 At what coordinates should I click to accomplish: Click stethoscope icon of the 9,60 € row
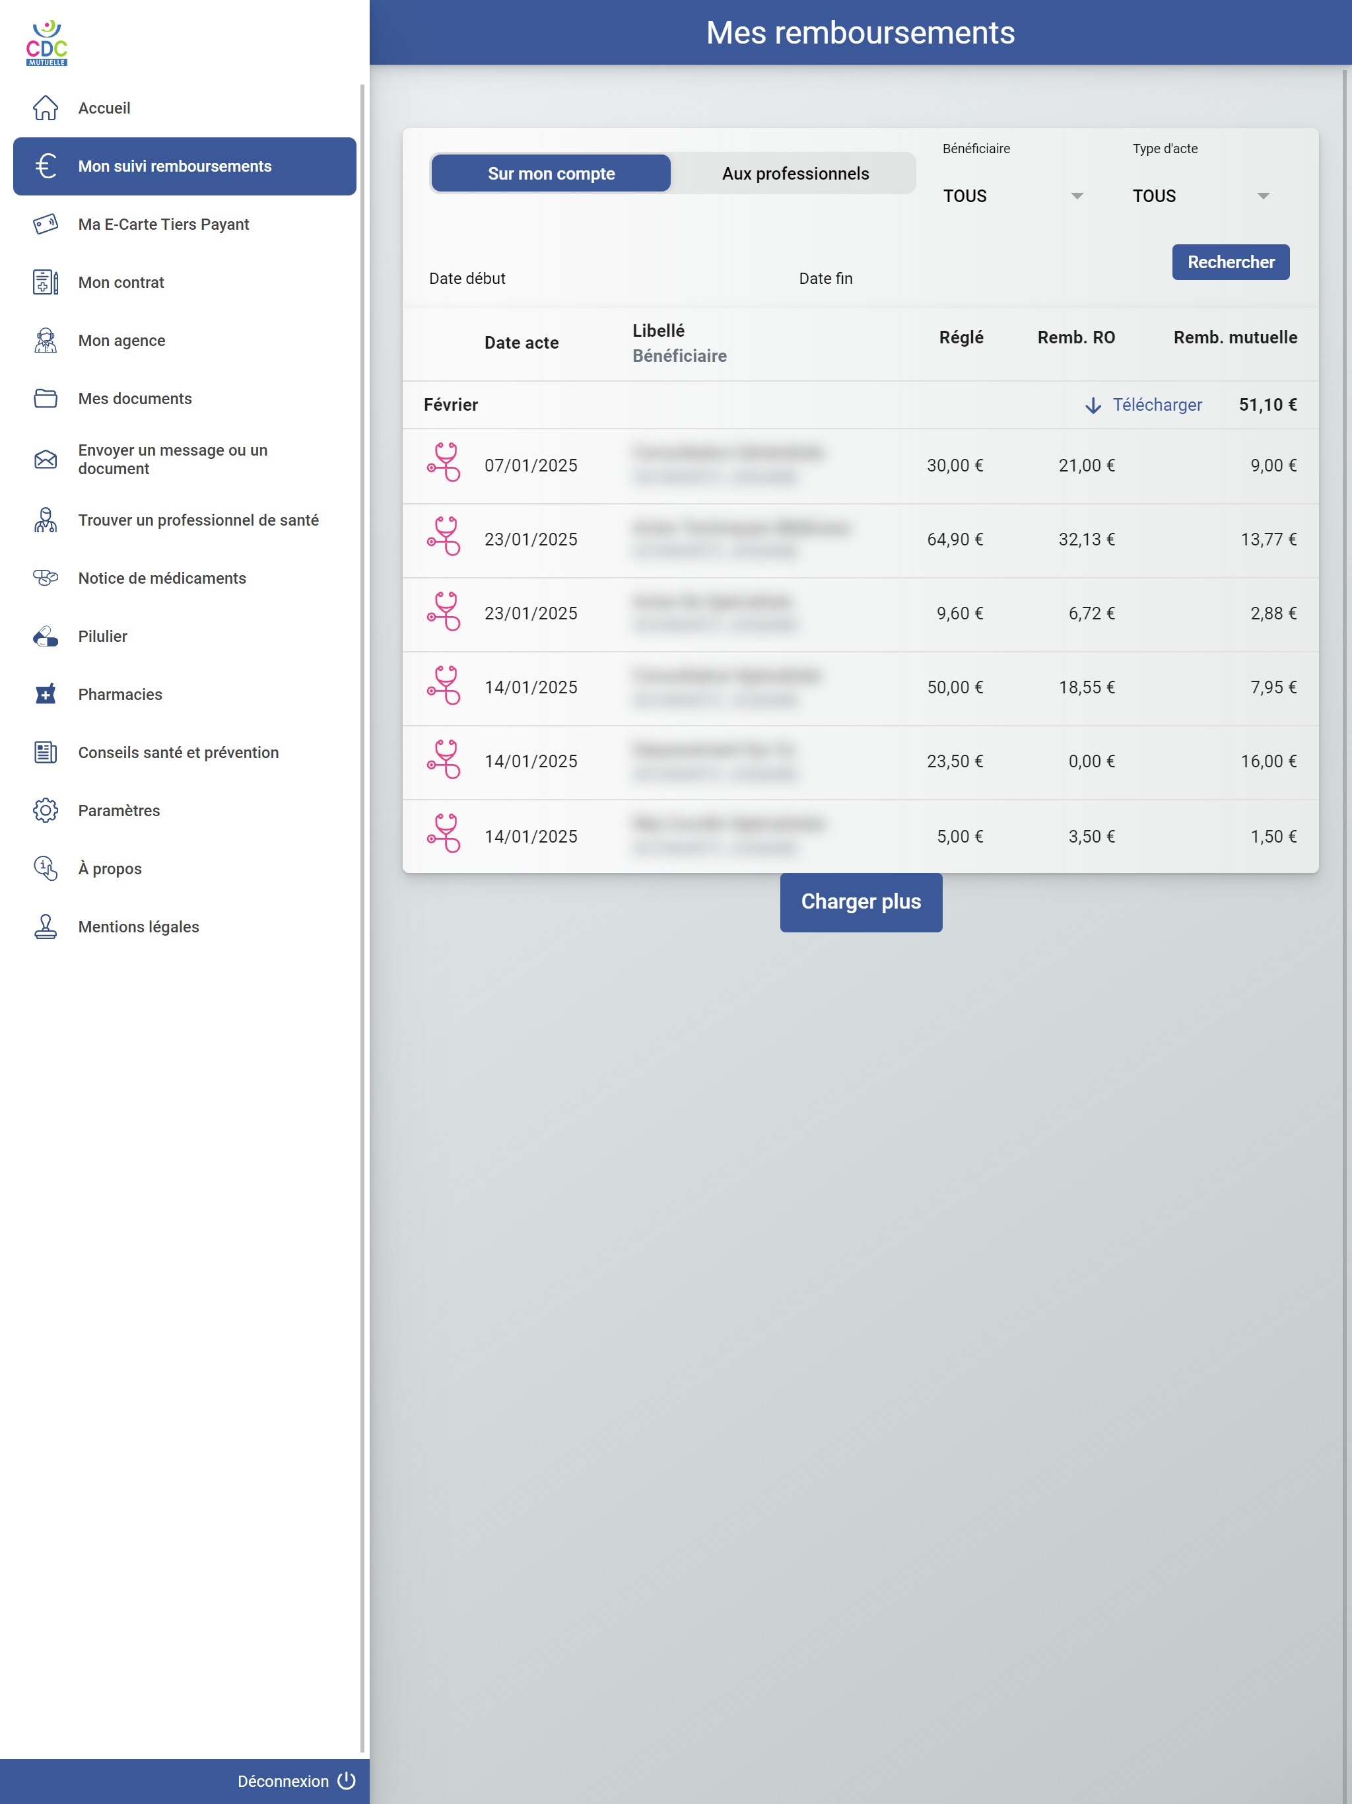444,611
